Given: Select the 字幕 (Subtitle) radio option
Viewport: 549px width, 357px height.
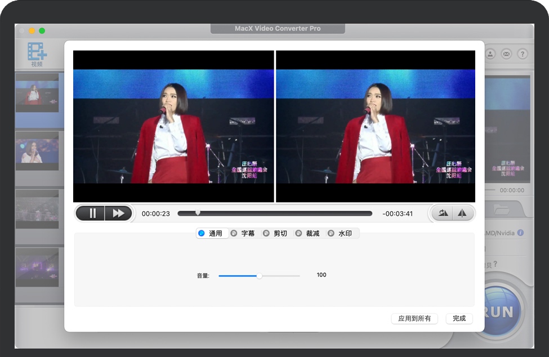Looking at the screenshot, I should click(234, 233).
